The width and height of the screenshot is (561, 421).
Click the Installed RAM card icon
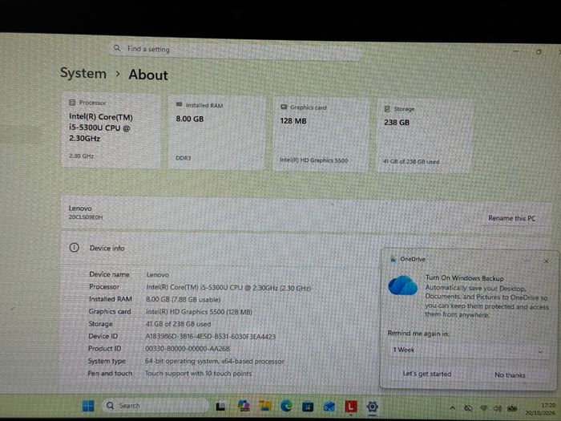(x=180, y=104)
